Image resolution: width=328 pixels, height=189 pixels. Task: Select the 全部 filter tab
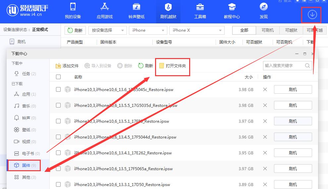244,30
